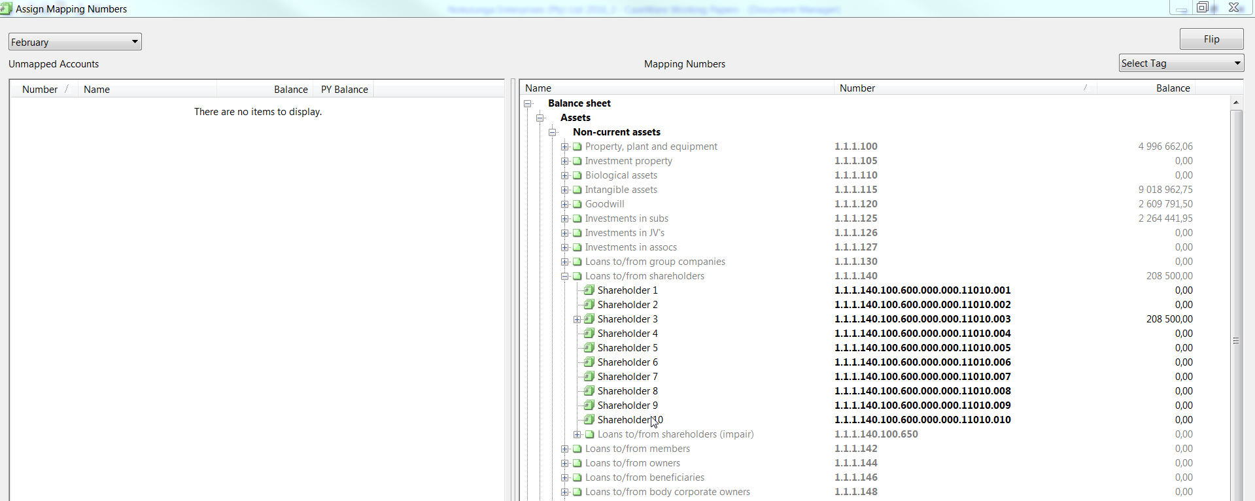The image size is (1255, 501).
Task: Click the vertical scrollbar up arrow
Action: click(1235, 103)
